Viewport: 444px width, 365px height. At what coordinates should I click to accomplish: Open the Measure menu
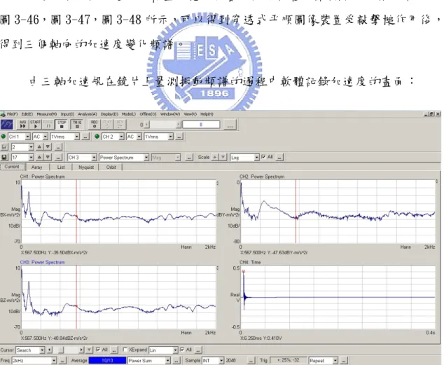point(47,114)
